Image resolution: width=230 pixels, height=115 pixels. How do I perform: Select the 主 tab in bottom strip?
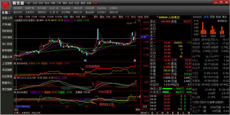click(x=183, y=113)
